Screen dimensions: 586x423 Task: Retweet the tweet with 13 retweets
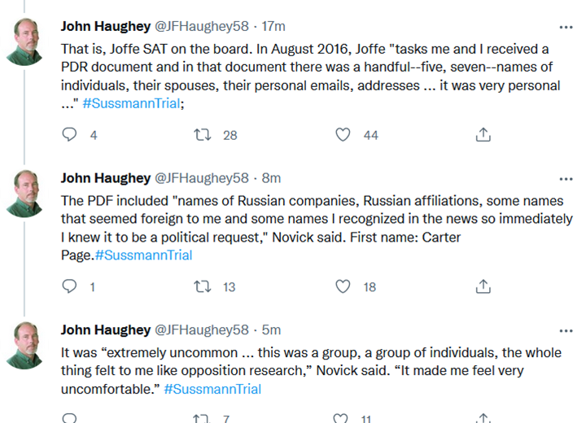click(202, 286)
